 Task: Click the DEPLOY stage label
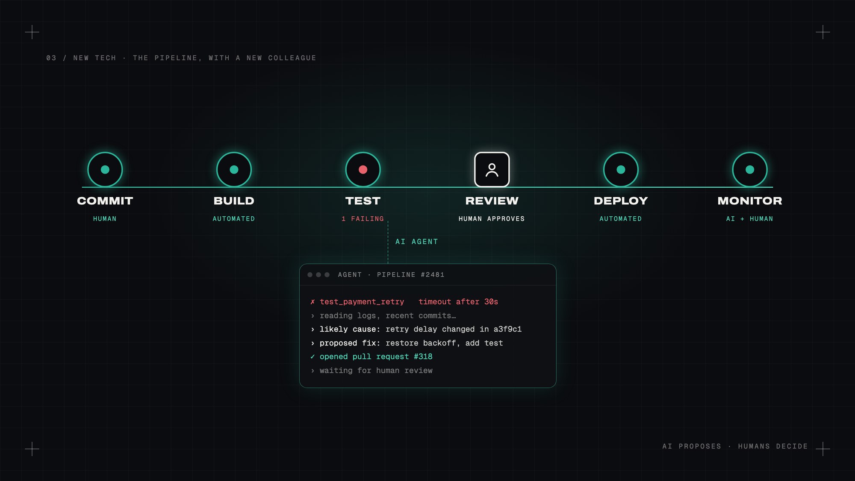point(621,201)
